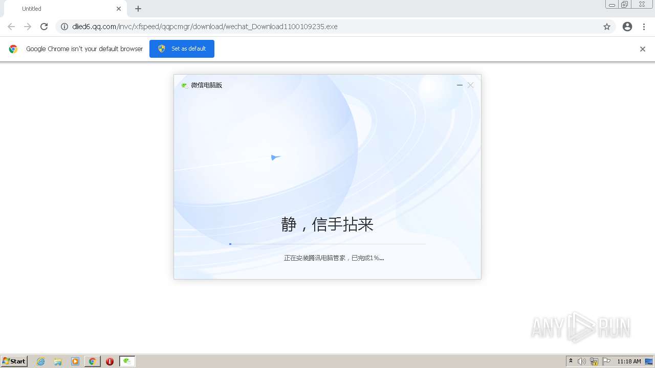The width and height of the screenshot is (655, 368).
Task: Click the Chrome logo in notification bar
Action: point(13,49)
